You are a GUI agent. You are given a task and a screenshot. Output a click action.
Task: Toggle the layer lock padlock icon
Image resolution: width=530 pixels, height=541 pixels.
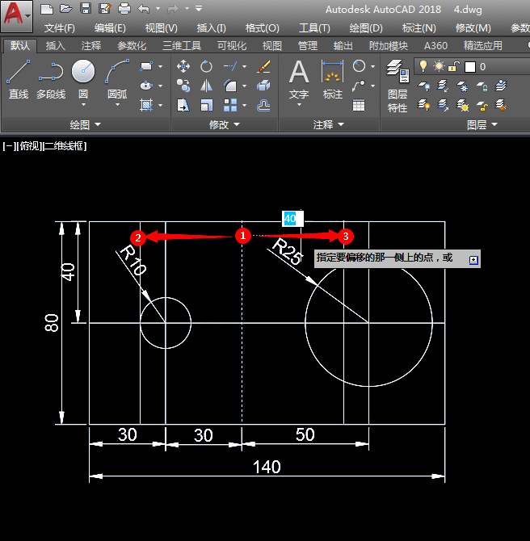454,66
